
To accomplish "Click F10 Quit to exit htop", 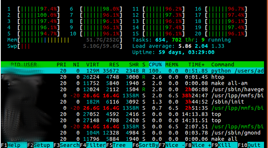I will [251, 145].
